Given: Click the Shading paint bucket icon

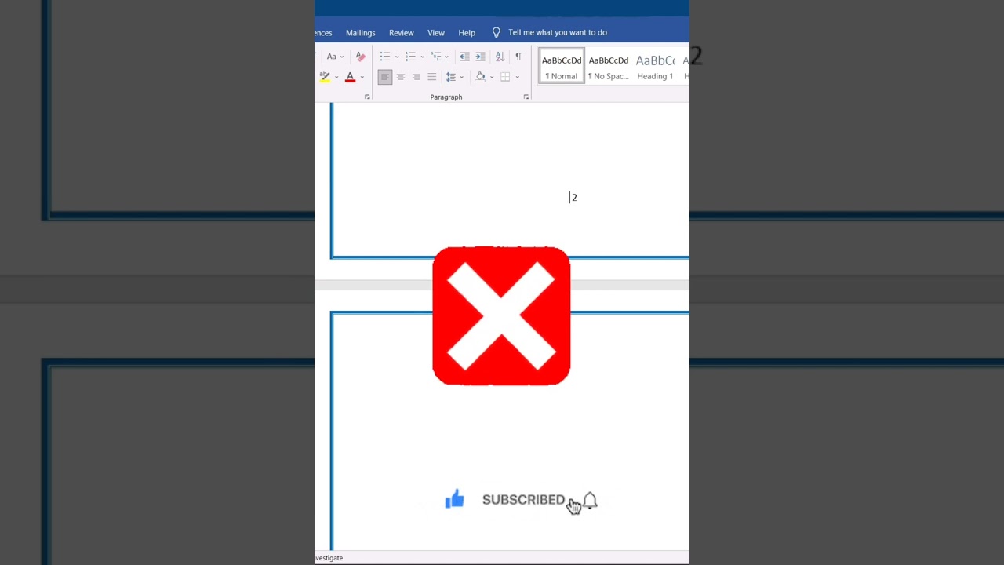Looking at the screenshot, I should 480,77.
